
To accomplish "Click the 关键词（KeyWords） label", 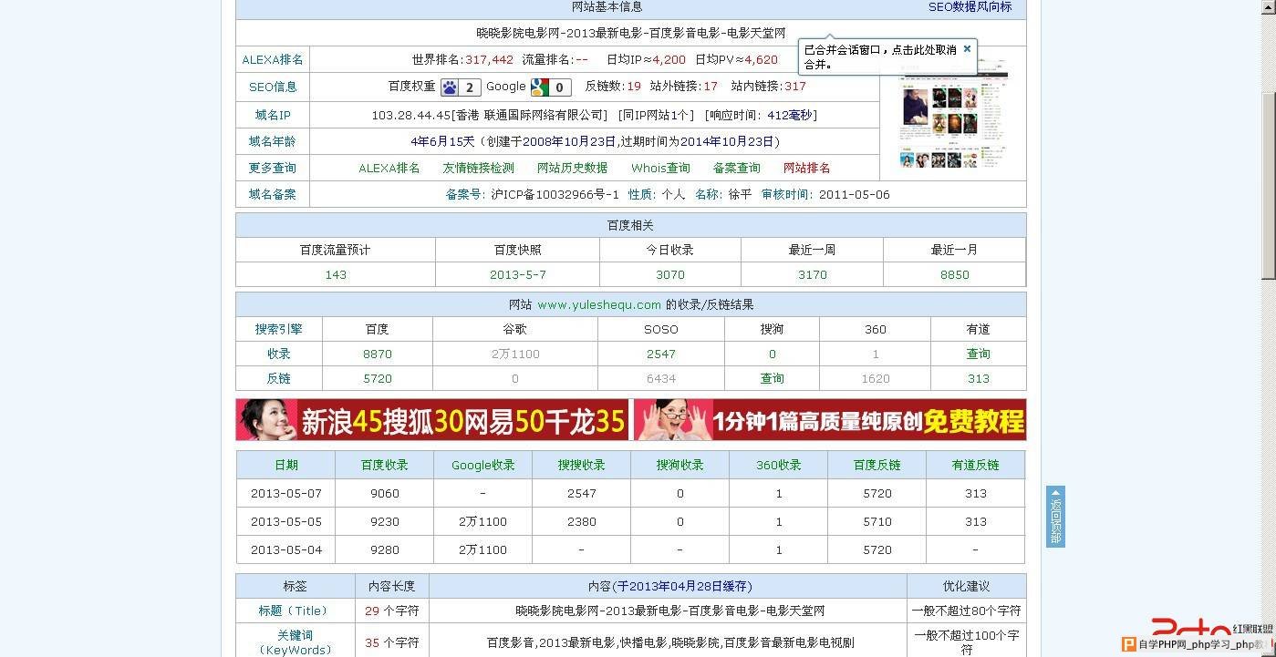I will click(296, 642).
